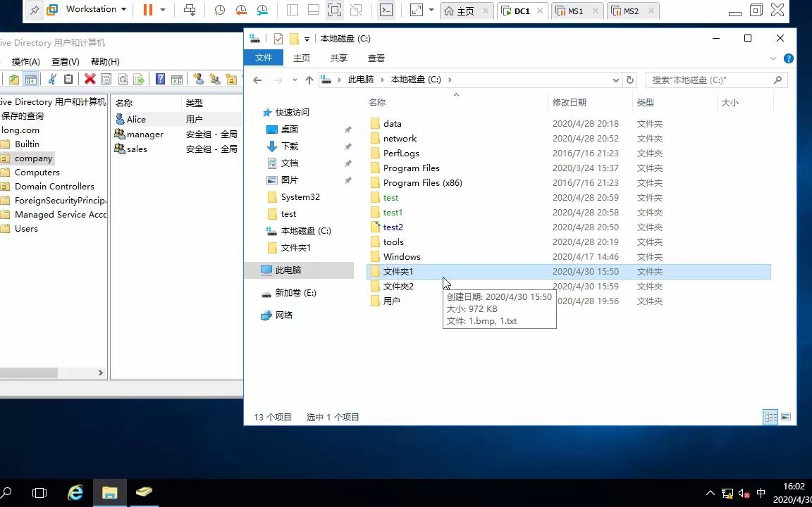Open Explorer help question mark icon
Viewport: 812px width, 507px height.
point(789,58)
